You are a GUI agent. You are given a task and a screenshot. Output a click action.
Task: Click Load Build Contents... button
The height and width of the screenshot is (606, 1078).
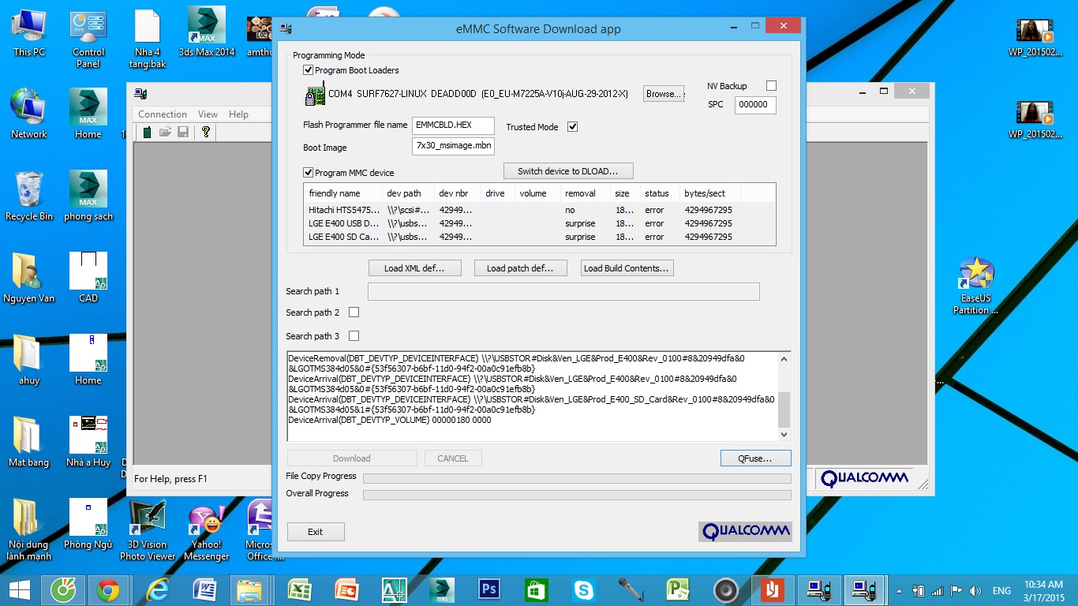(627, 268)
